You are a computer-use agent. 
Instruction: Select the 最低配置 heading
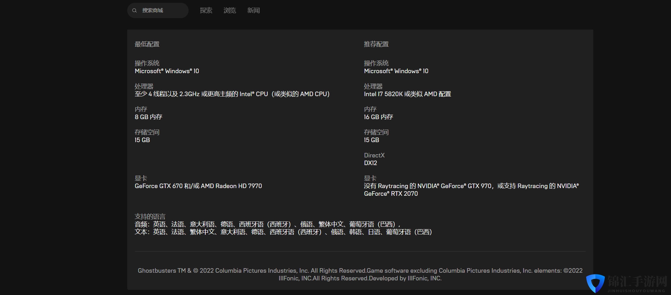point(147,44)
